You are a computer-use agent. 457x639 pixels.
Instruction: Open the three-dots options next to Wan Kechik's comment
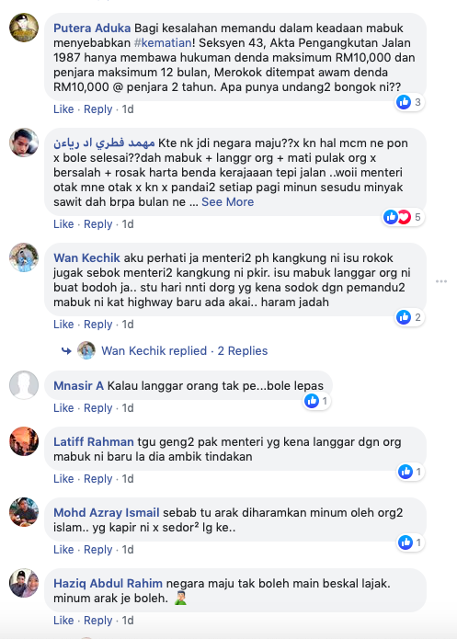(x=441, y=281)
